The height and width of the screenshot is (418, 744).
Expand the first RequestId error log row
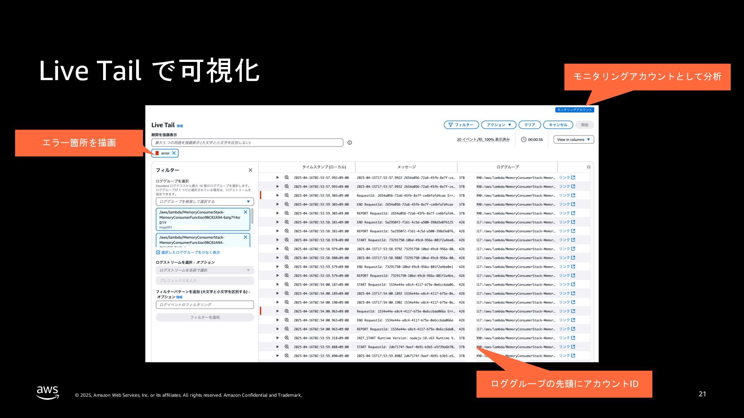tap(277, 195)
